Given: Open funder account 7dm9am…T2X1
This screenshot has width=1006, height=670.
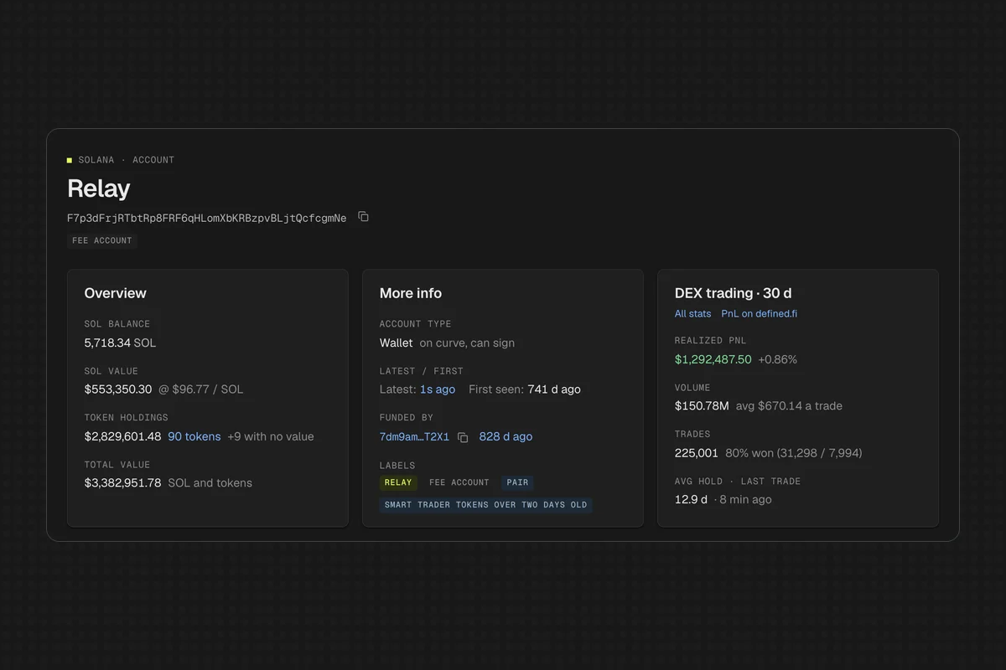Looking at the screenshot, I should 414,436.
